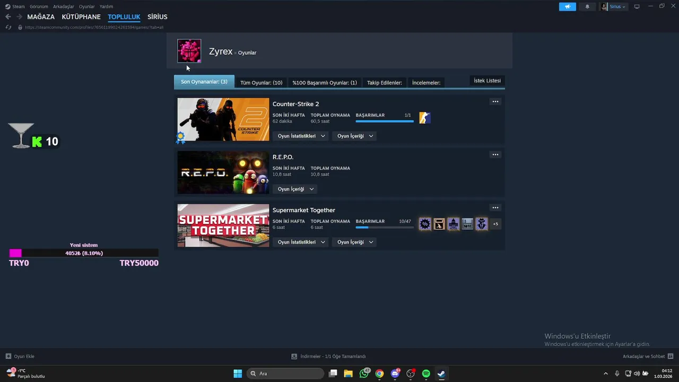Open the notifications bell
Image resolution: width=679 pixels, height=382 pixels.
point(587,6)
